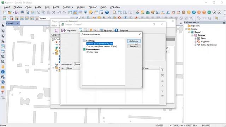Switch to the Карта1 document tab
This screenshot has height=127, width=226.
[x=10, y=24]
